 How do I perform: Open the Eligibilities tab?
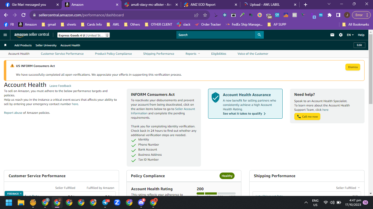219,54
